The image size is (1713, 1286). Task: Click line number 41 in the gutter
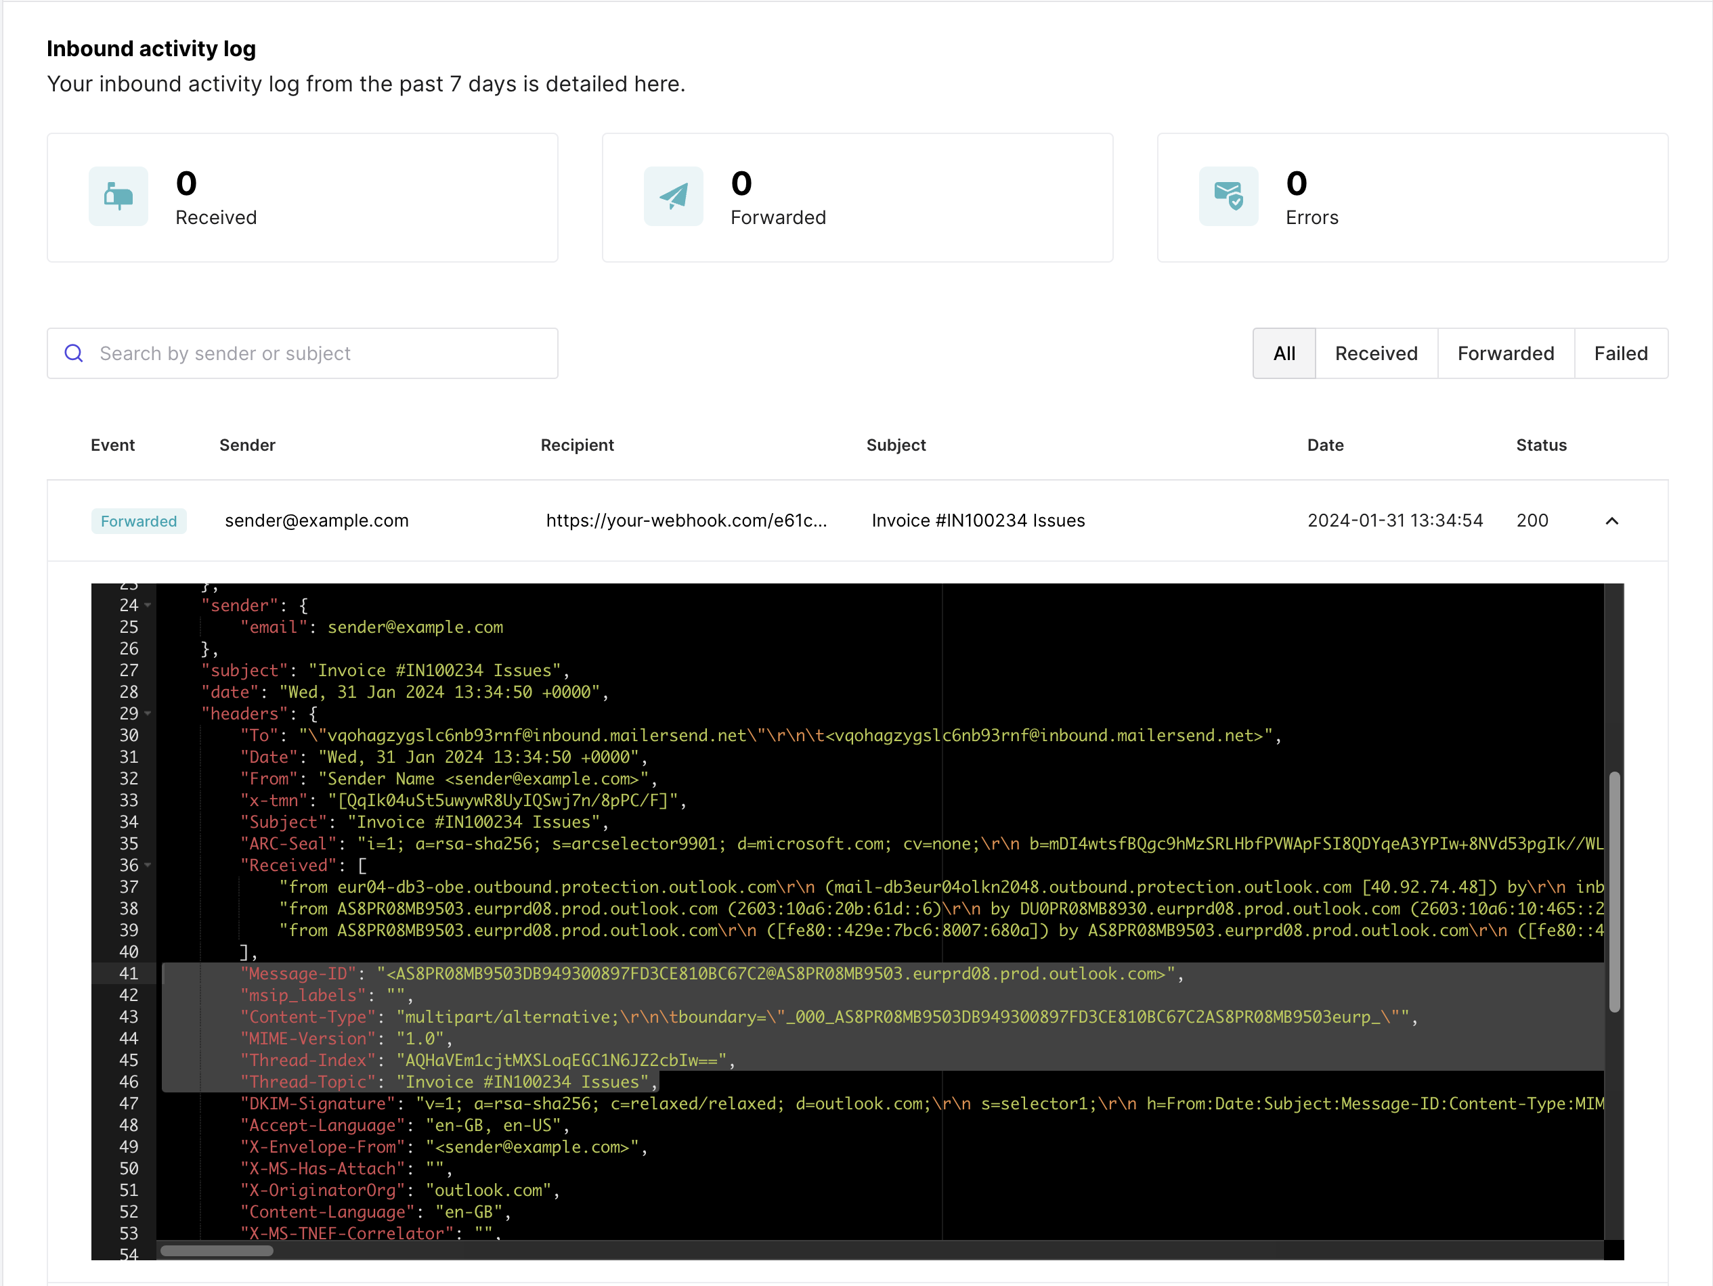[x=129, y=974]
